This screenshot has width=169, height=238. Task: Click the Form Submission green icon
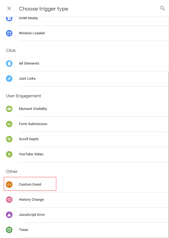pyautogui.click(x=9, y=124)
